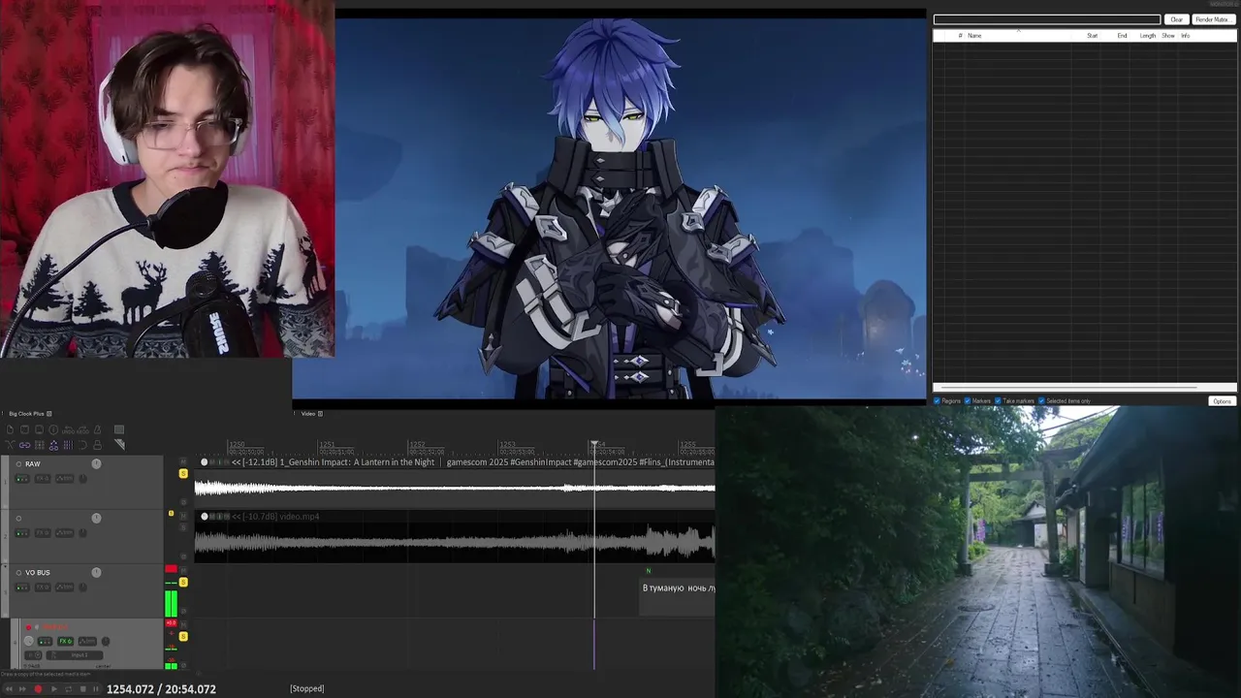Open Input 1 dropdown on armed track

(x=75, y=655)
